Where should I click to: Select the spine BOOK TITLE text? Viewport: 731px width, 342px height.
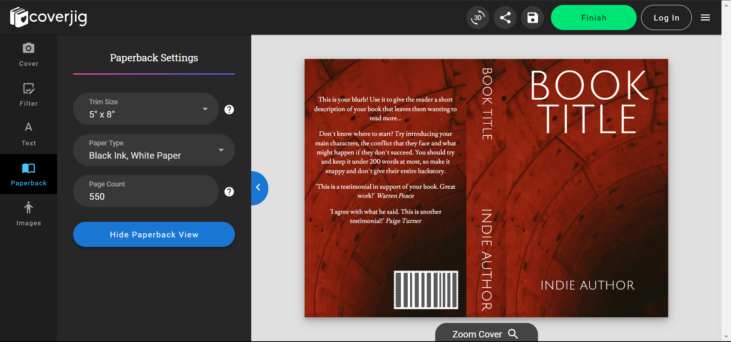tap(487, 104)
